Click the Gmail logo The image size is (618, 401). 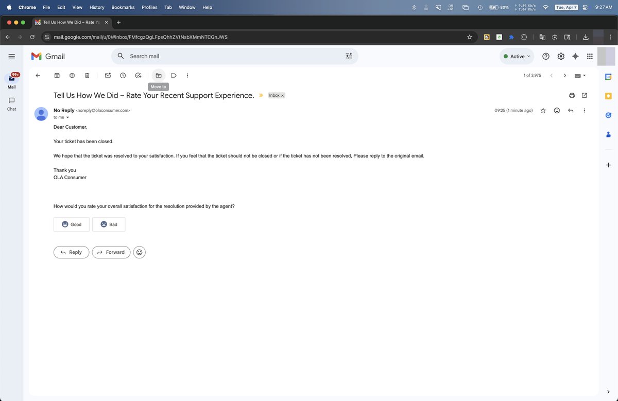click(48, 56)
